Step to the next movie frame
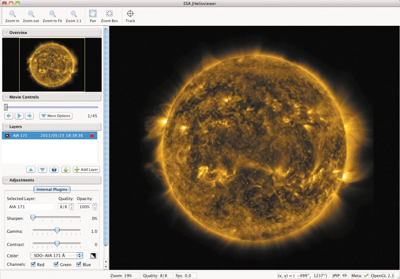The image size is (400, 279). pos(29,116)
